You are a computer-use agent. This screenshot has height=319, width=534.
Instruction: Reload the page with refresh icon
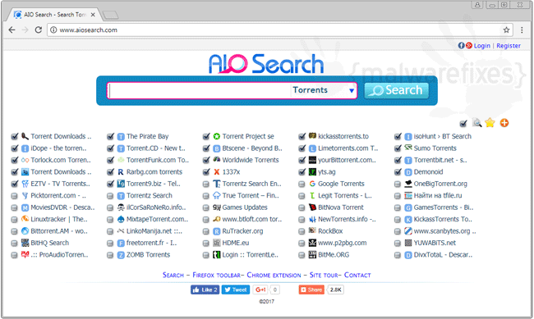pyautogui.click(x=38, y=30)
